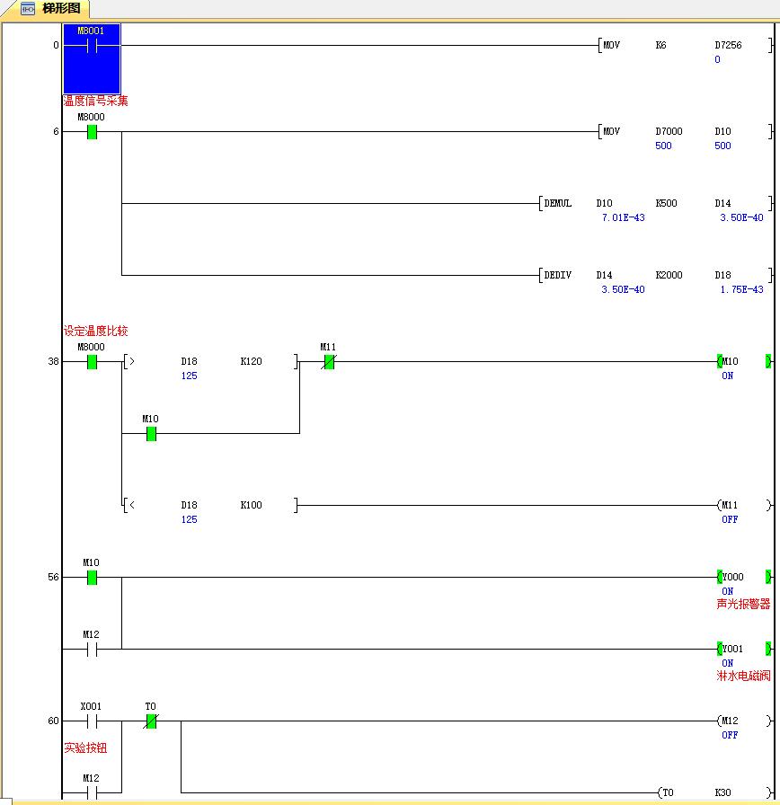Select the K30 timer setting
The width and height of the screenshot is (780, 805).
[722, 792]
